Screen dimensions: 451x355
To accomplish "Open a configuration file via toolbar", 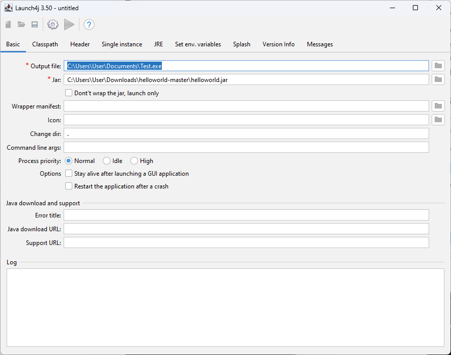I will point(21,24).
